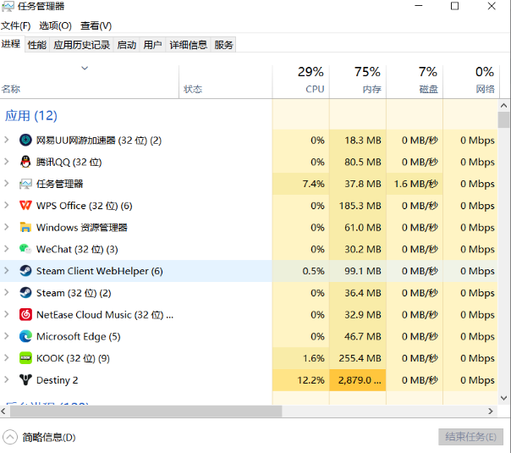
Task: Click the horizontal scrollbar at bottom
Action: click(144, 412)
